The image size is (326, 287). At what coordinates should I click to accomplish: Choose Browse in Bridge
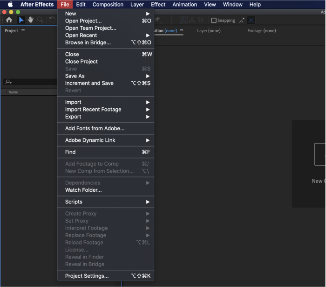tap(106, 42)
